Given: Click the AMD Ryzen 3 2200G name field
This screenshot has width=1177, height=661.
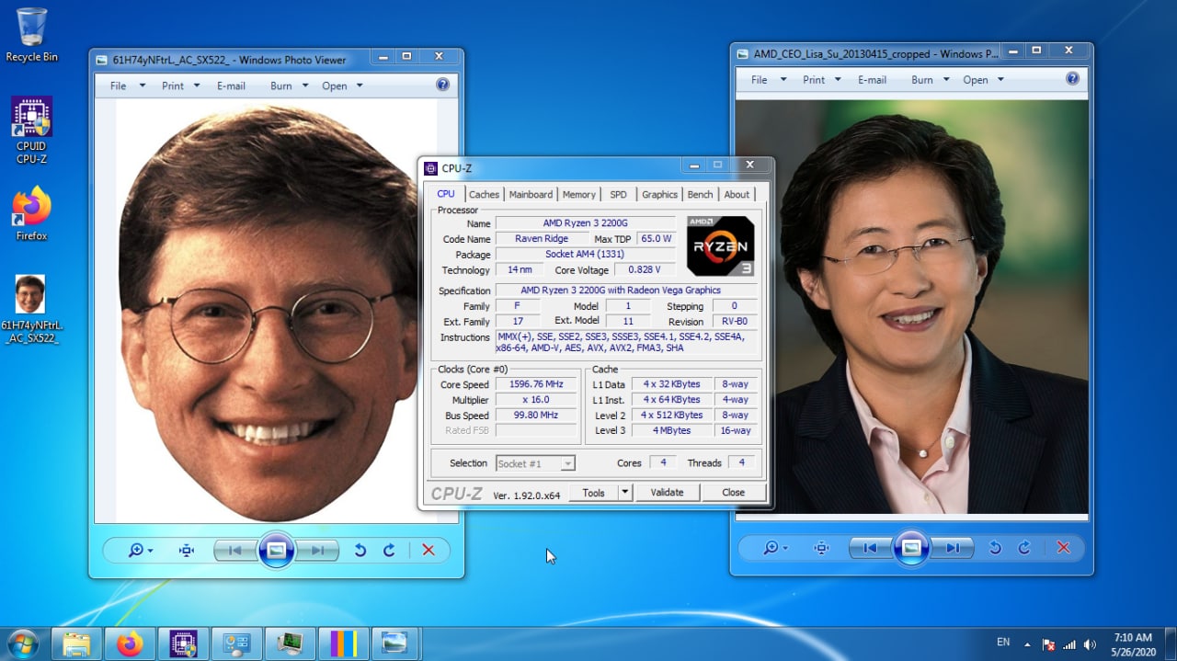Looking at the screenshot, I should tap(585, 223).
